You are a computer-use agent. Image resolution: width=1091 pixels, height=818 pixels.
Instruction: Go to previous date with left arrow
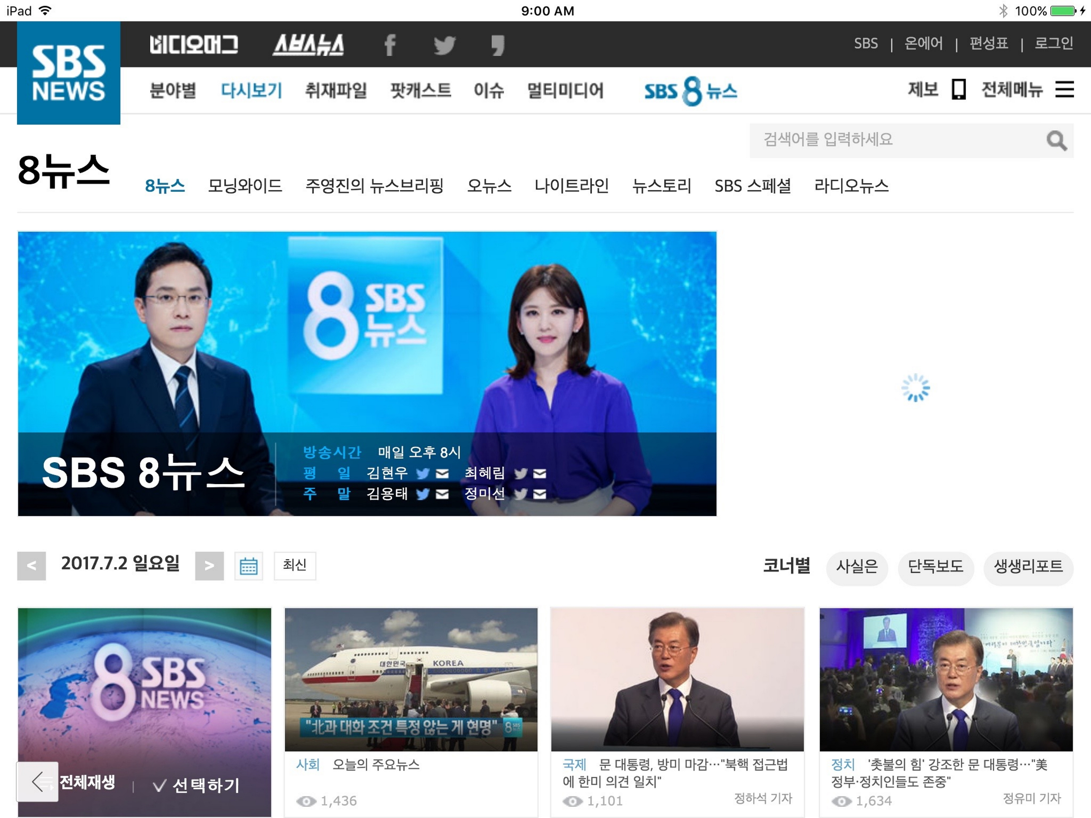pos(32,566)
